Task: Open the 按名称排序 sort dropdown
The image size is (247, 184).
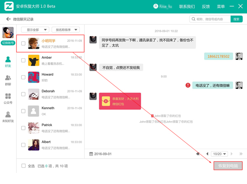Action: [x=66, y=30]
